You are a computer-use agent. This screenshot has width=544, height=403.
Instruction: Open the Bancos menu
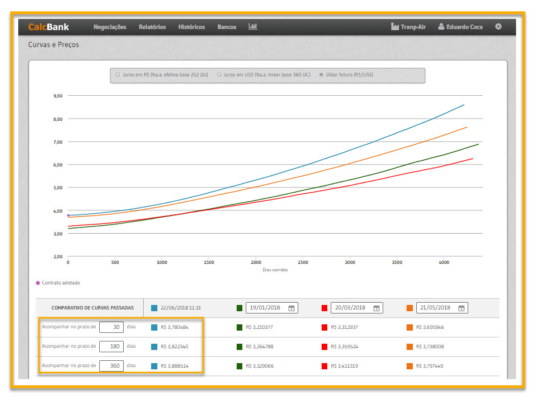click(x=227, y=27)
